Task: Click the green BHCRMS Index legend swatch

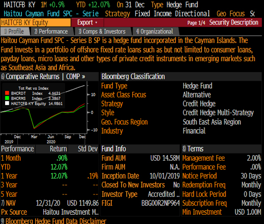Action: click(x=7, y=98)
